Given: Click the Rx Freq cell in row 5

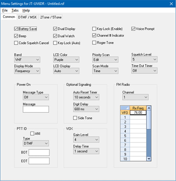Looking at the screenshot, I should [138, 136].
